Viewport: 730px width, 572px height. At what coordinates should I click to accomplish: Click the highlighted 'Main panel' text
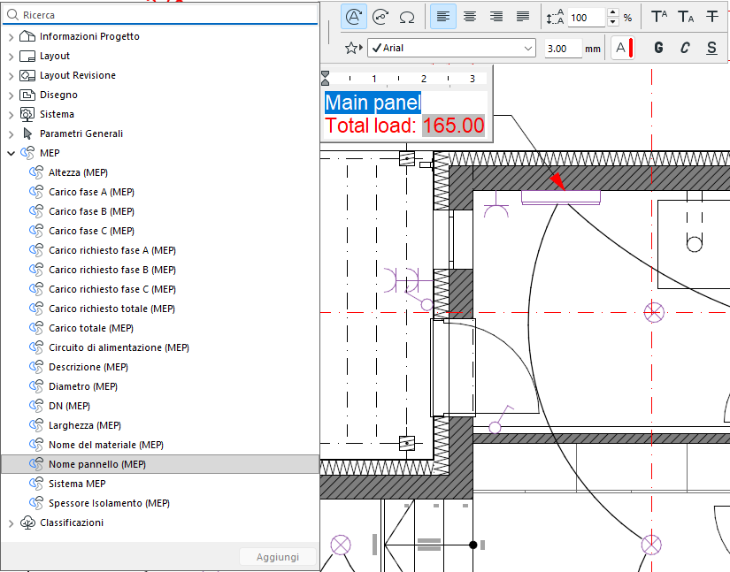click(x=373, y=103)
